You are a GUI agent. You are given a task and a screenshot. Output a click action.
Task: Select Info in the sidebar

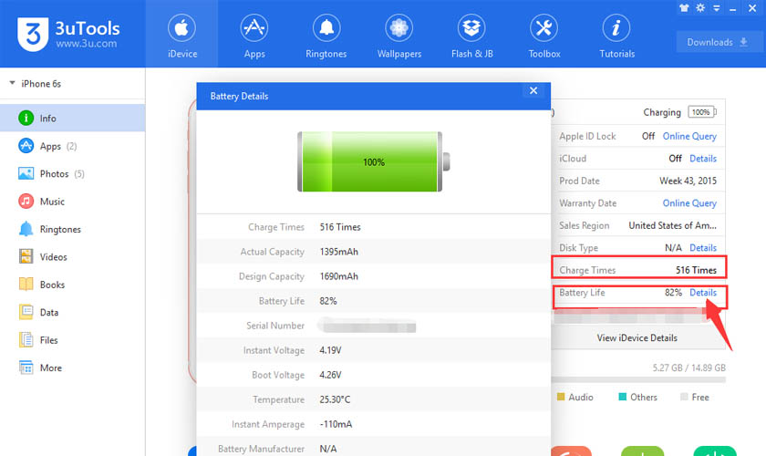pyautogui.click(x=47, y=119)
